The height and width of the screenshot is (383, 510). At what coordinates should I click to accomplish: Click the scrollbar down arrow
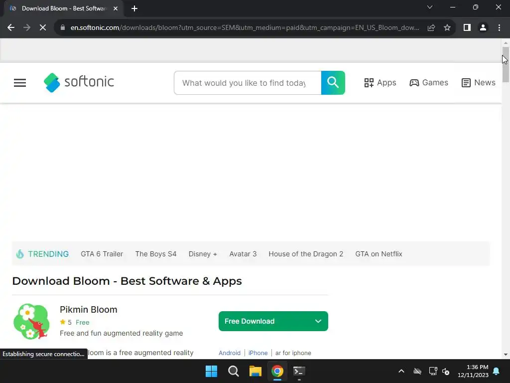pyautogui.click(x=506, y=355)
